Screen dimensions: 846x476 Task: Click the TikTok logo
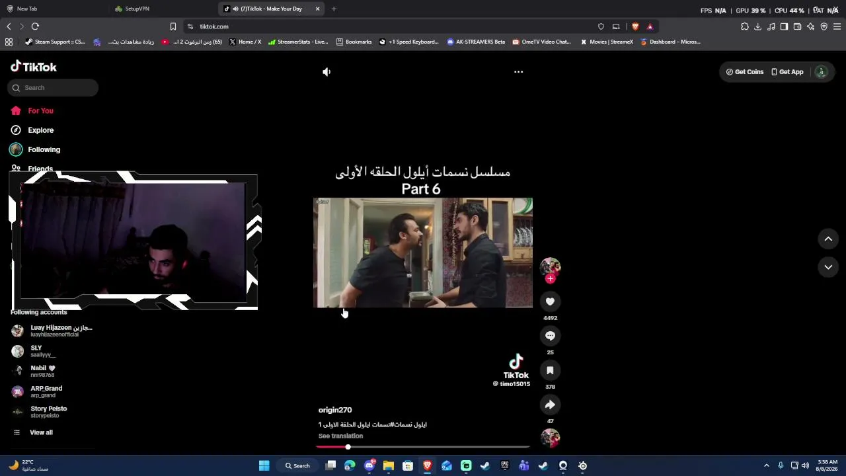click(34, 67)
